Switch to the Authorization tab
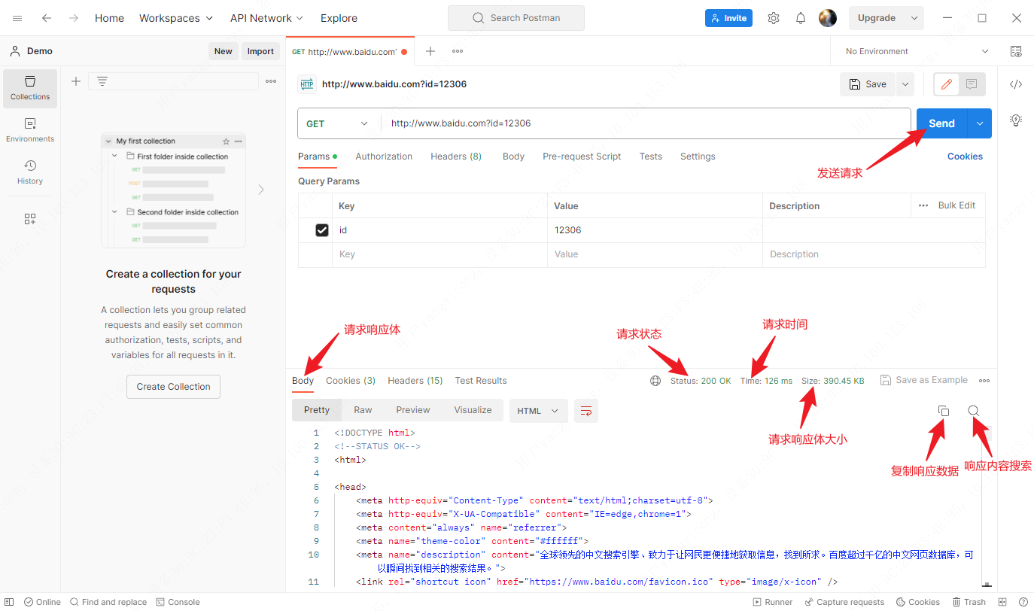The image size is (1034, 611). tap(384, 157)
